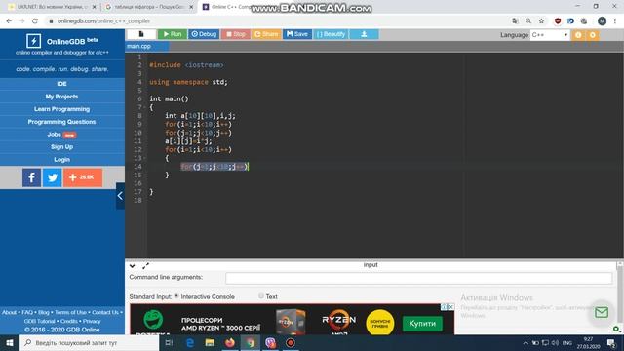624x351 pixels.
Task: Open the Credits footer link
Action: tap(69, 321)
